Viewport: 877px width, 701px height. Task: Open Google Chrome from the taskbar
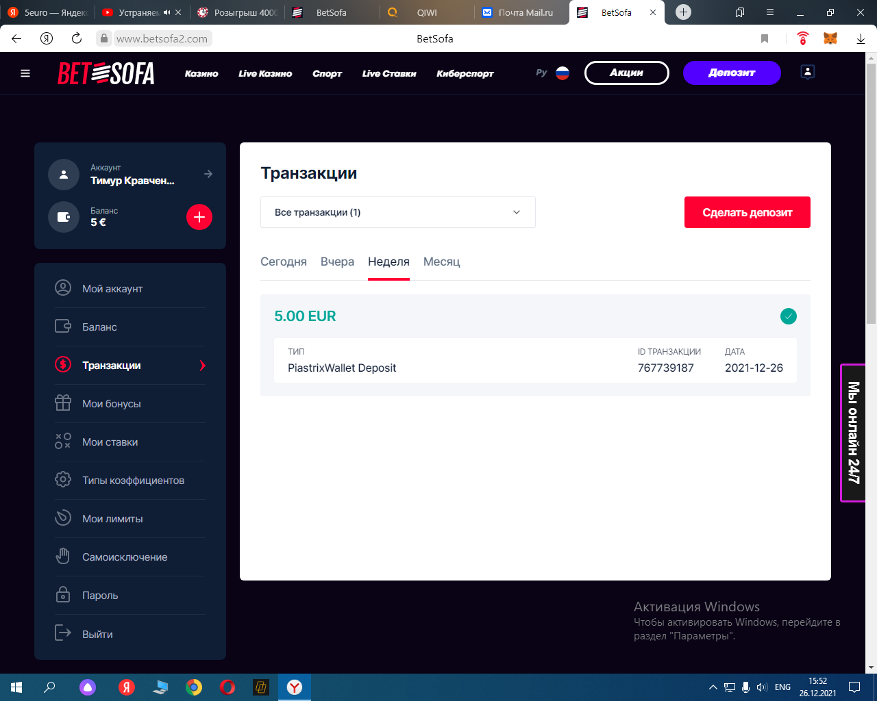194,687
